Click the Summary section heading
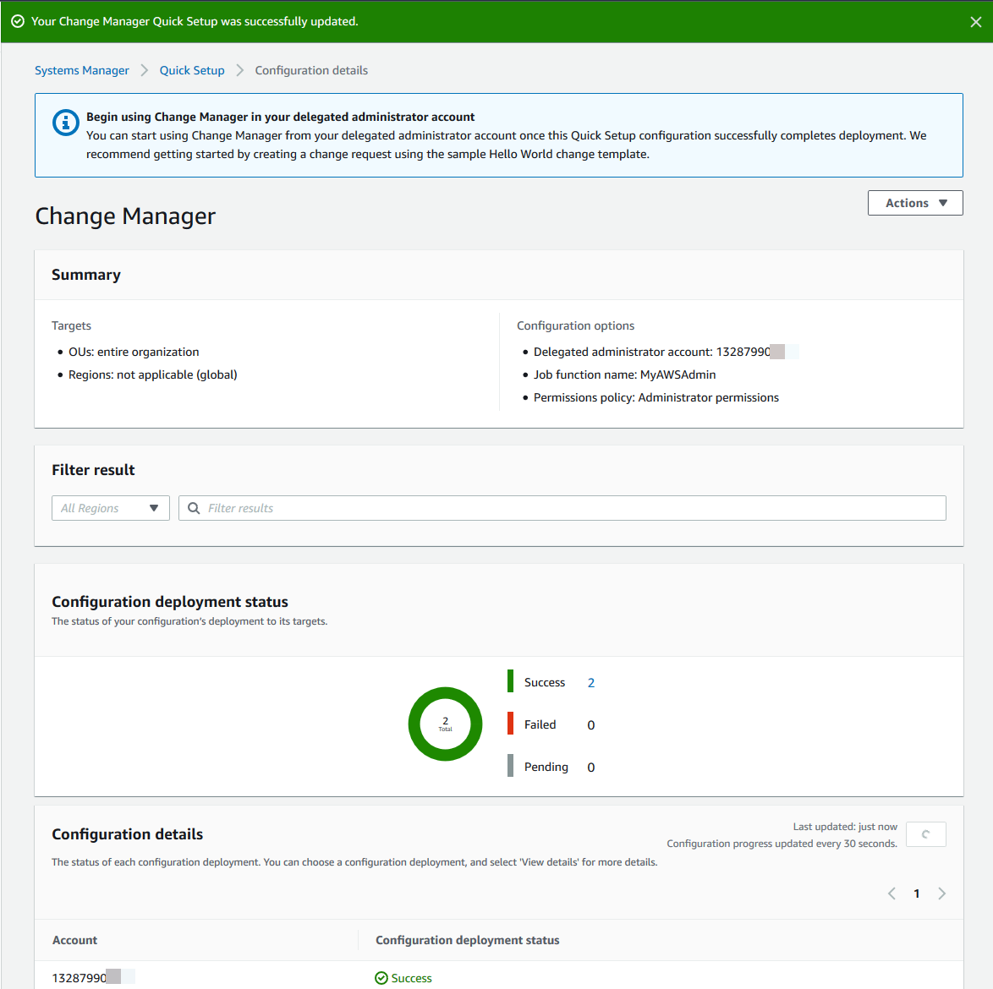This screenshot has height=989, width=993. pyautogui.click(x=86, y=275)
